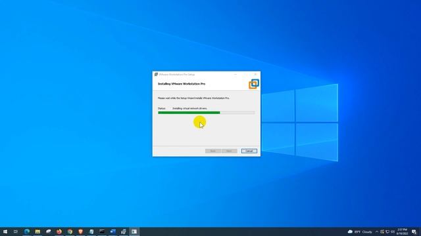Screen dimensions: 421x236
Task: Launch Microsoft Edge from the taskbar
Action: 27,231
